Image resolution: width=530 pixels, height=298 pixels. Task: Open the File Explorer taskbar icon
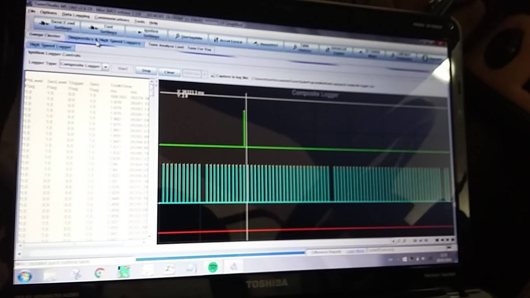click(50, 275)
